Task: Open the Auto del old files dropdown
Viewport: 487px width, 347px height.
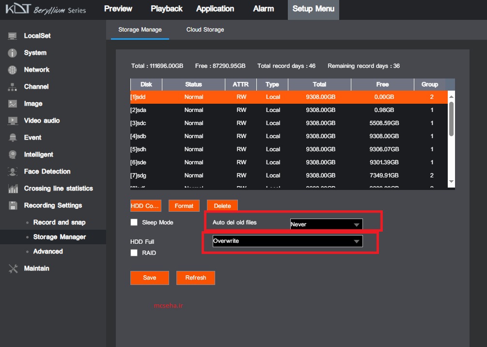Action: [x=326, y=224]
